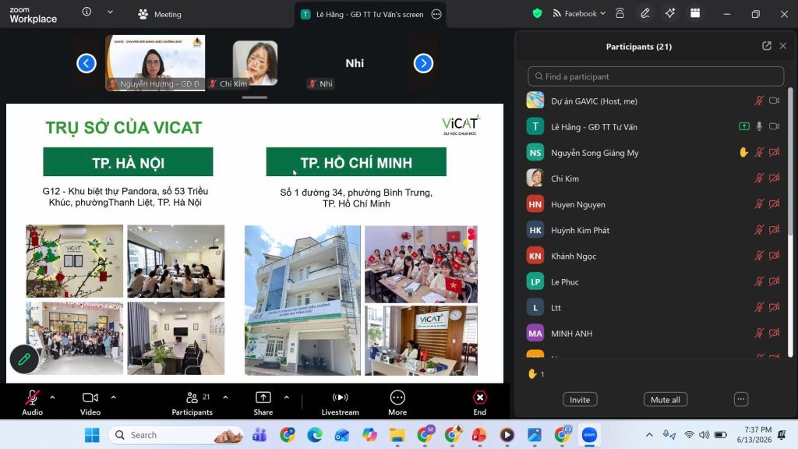Image resolution: width=798 pixels, height=449 pixels.
Task: Show next participants in gallery strip
Action: (423, 63)
